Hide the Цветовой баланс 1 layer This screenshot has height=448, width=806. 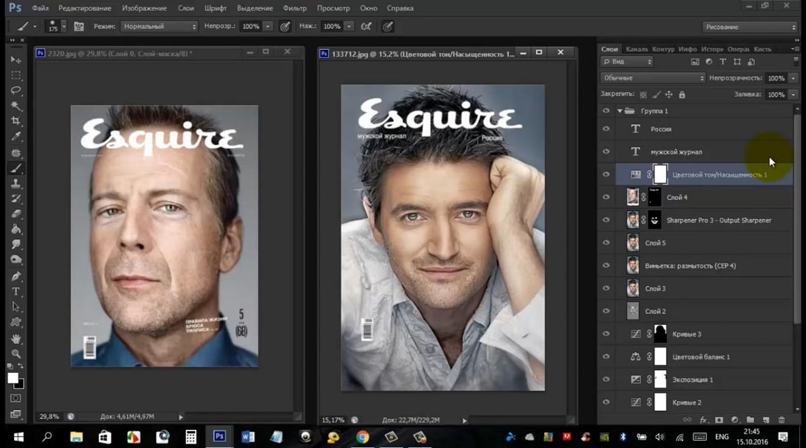[x=606, y=357]
